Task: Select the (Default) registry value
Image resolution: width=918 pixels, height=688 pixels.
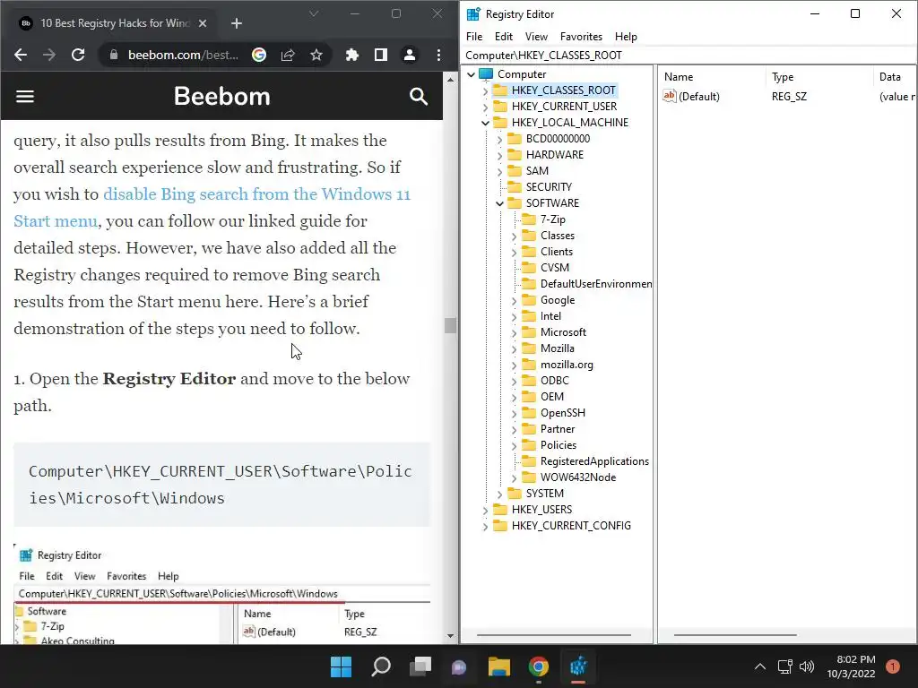Action: click(699, 97)
